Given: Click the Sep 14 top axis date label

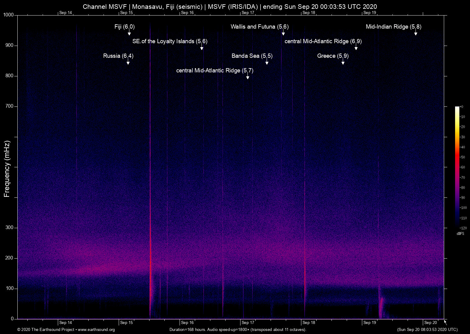Looking at the screenshot, I should click(x=65, y=12).
